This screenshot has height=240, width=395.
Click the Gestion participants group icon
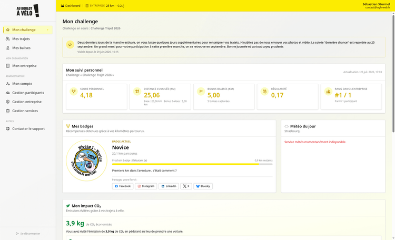[8, 93]
